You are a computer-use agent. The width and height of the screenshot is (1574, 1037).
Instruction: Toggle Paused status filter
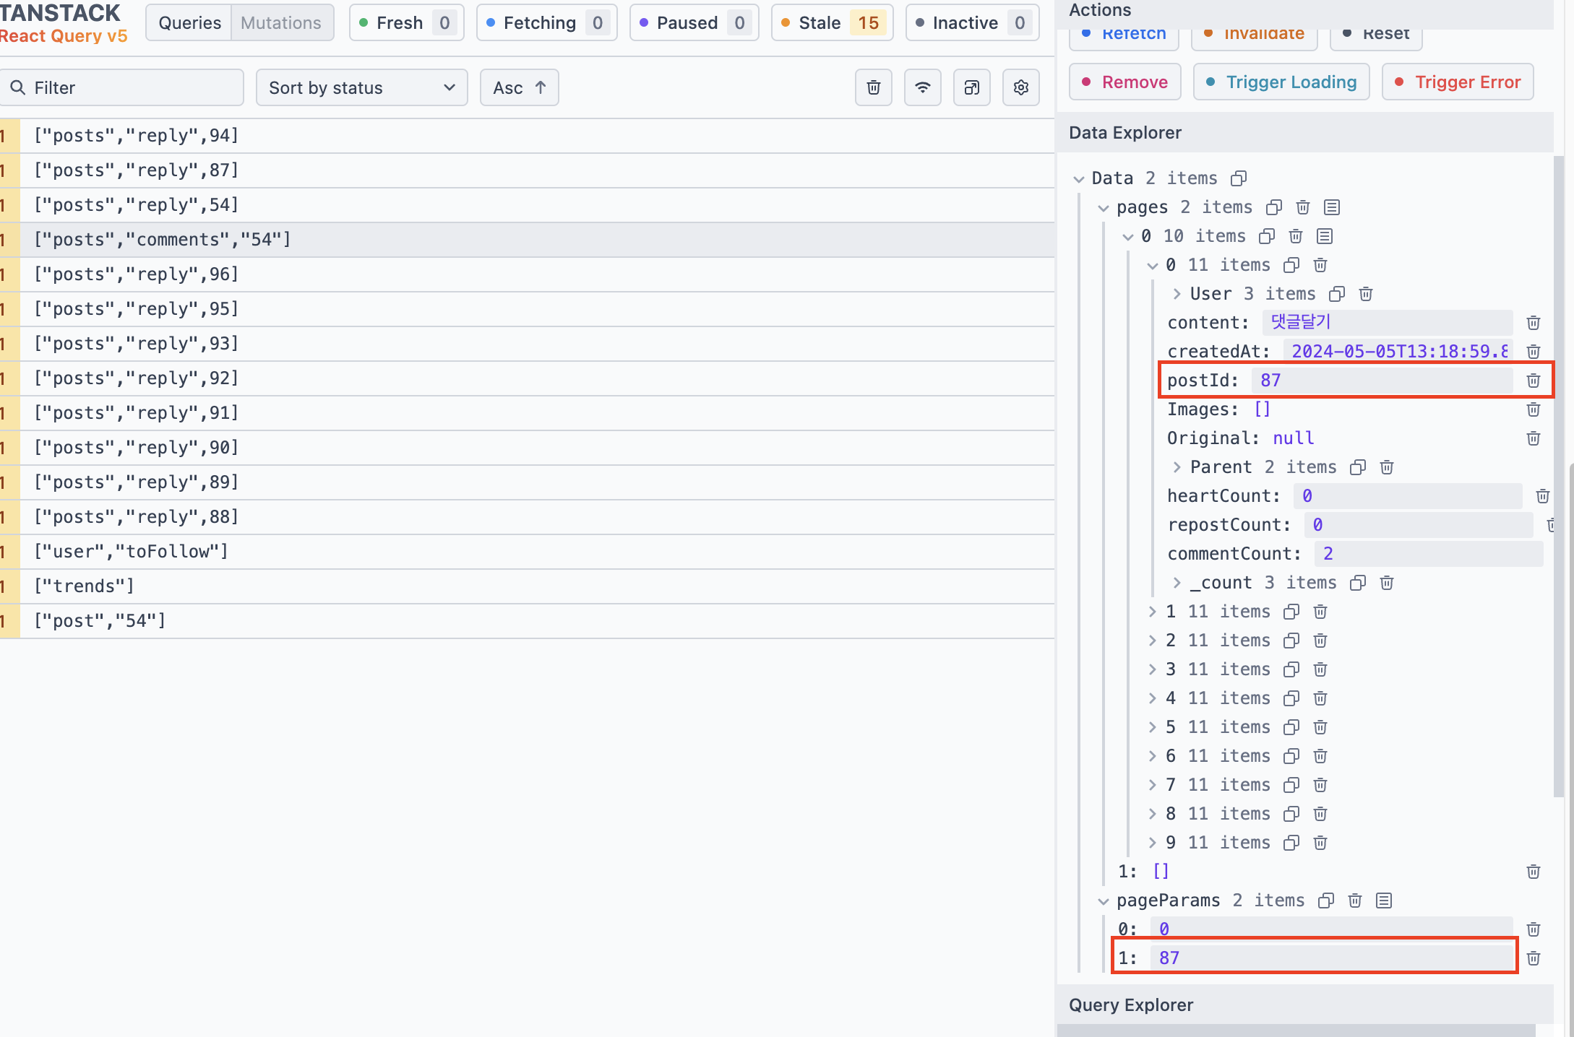click(x=694, y=22)
